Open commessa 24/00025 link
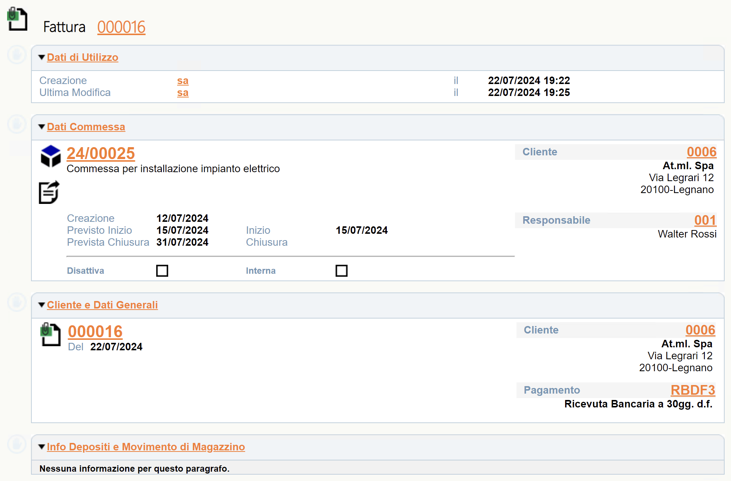Image resolution: width=731 pixels, height=481 pixels. [x=101, y=153]
